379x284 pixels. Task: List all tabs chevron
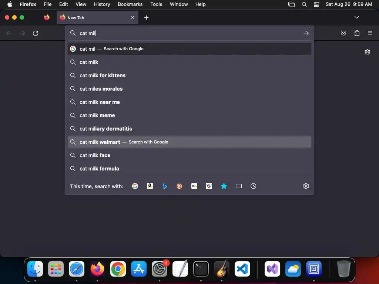click(356, 17)
